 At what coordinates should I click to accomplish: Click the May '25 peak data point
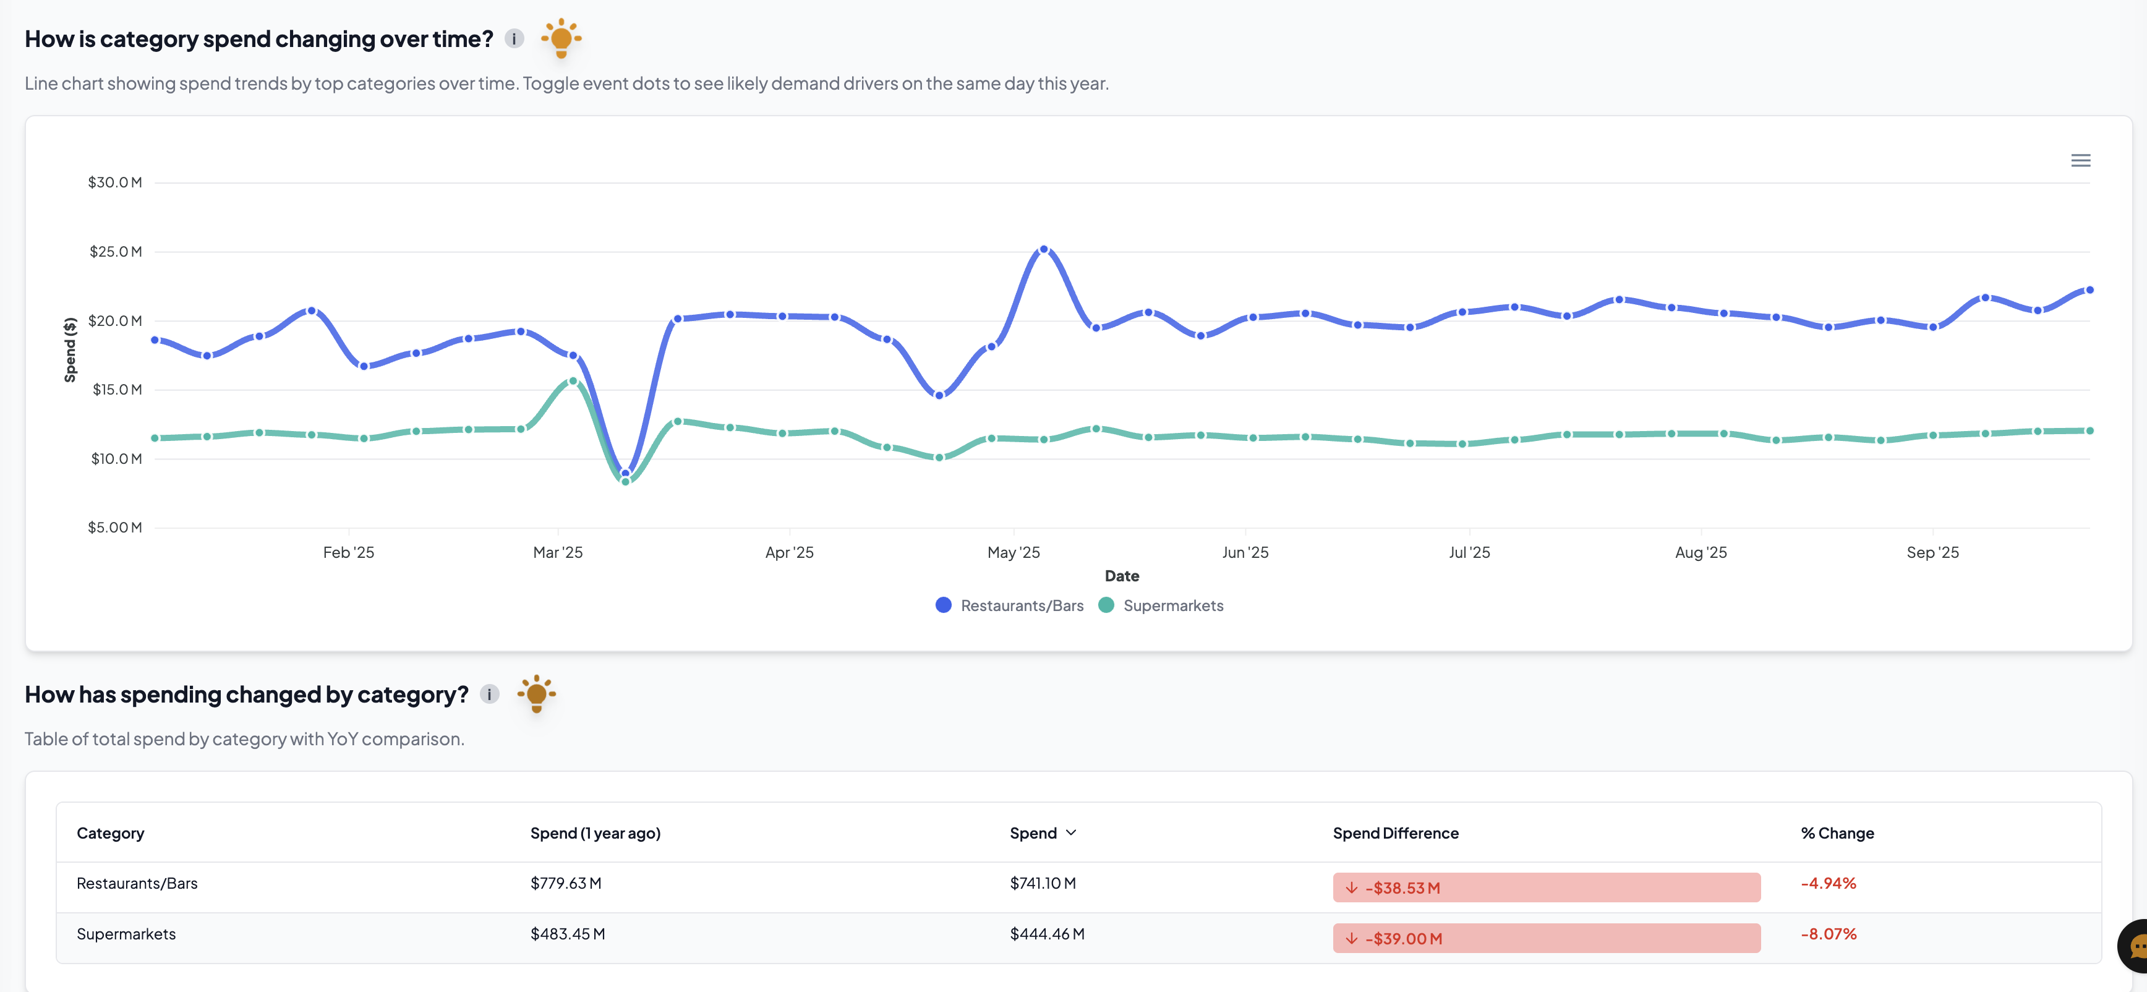click(1043, 249)
